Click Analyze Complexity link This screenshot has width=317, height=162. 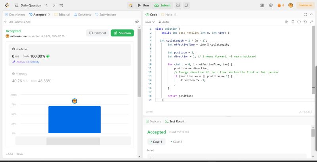click(x=26, y=62)
